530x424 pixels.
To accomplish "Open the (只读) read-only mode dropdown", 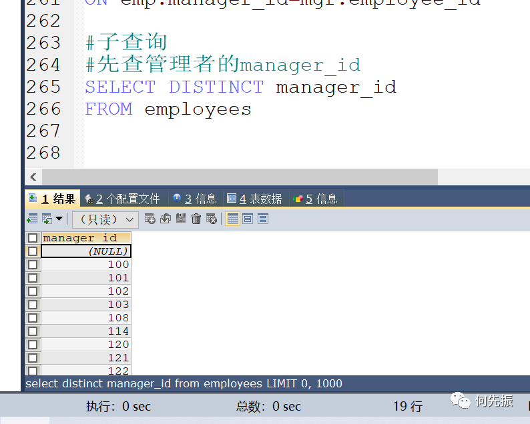I will (x=105, y=220).
